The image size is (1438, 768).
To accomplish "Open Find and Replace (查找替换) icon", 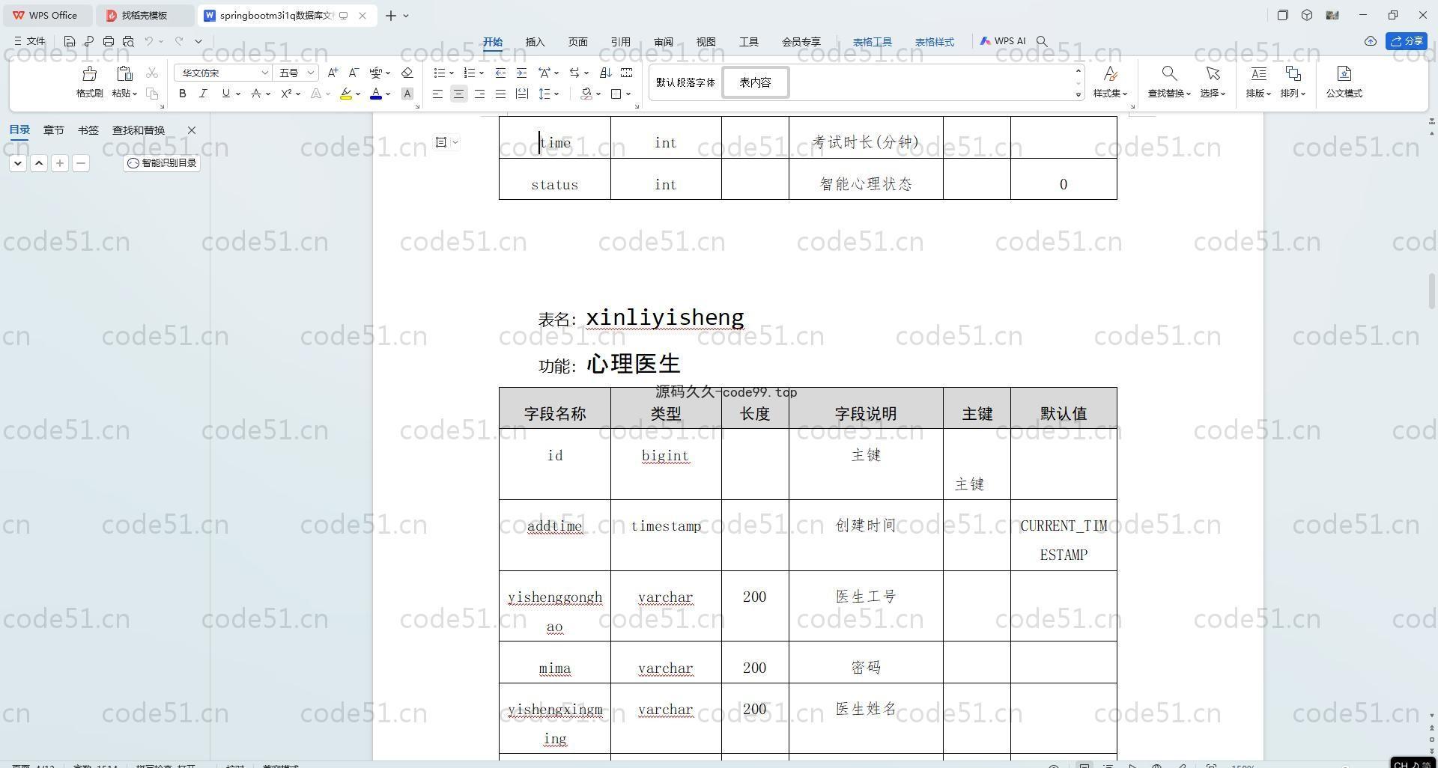I will pyautogui.click(x=1169, y=73).
